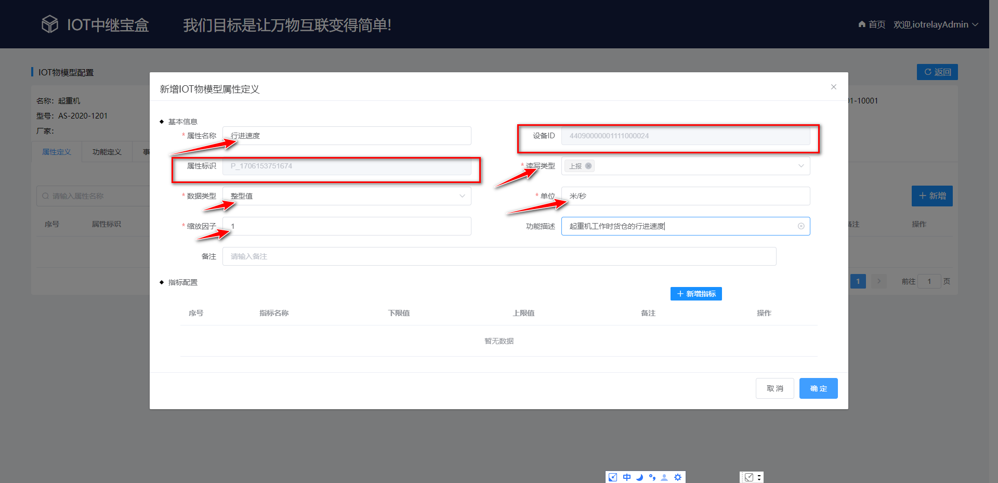Expand the 欢迎,iotrelayAdmin user menu

point(936,24)
